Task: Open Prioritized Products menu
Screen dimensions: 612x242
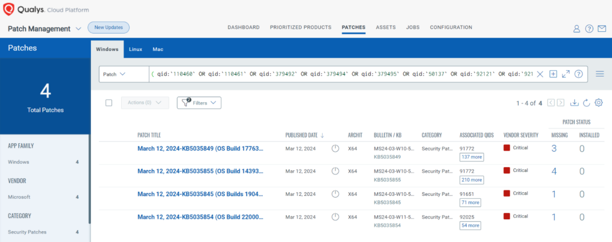Action: tap(300, 27)
